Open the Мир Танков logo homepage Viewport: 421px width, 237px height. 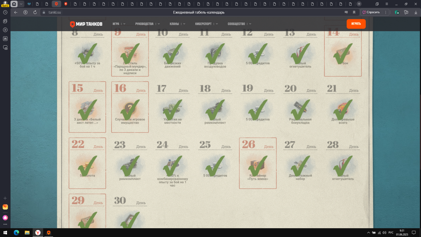(x=86, y=24)
